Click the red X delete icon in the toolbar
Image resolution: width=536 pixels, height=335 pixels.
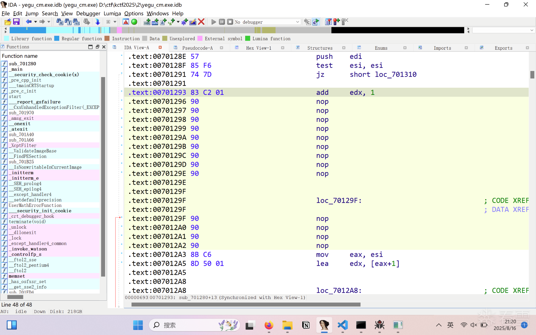[201, 22]
